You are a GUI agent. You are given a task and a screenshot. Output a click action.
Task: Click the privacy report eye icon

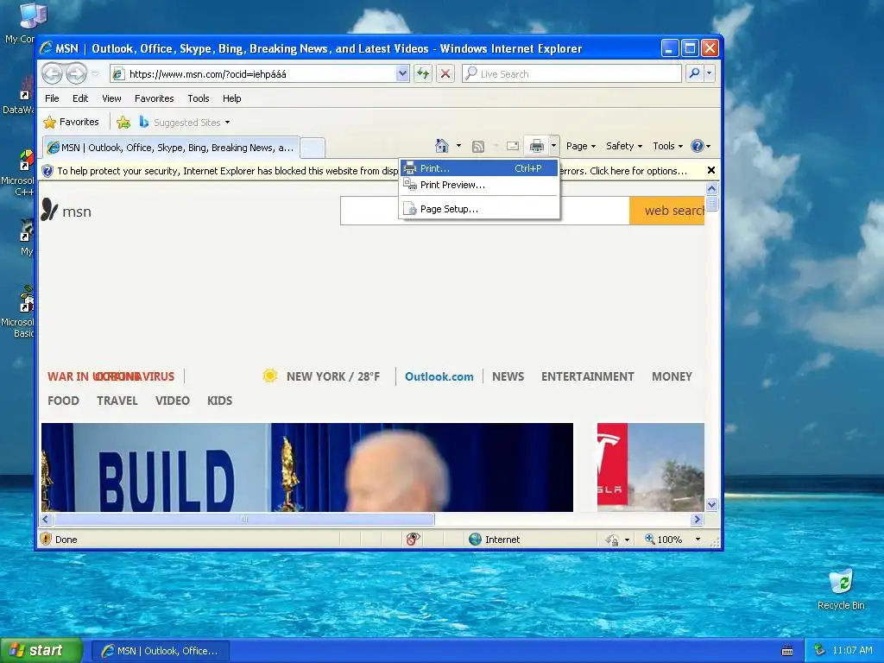[413, 540]
